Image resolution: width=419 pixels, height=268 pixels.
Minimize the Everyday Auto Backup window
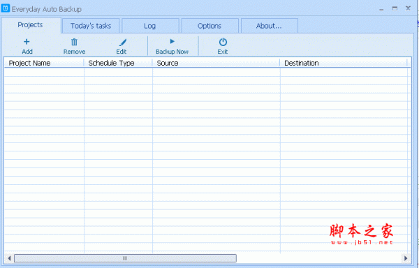(381, 9)
